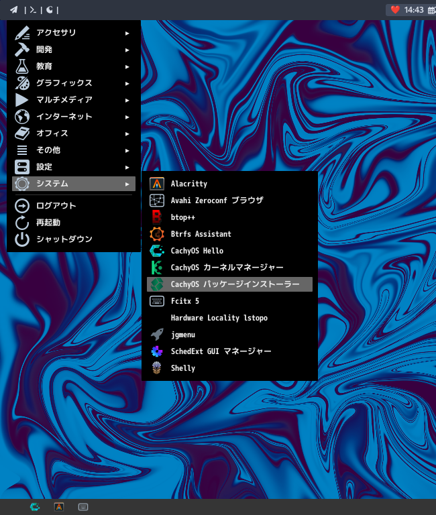Screen dimensions: 436x515
Task: Choose 再起動 to reboot
Action: [x=74, y=223]
